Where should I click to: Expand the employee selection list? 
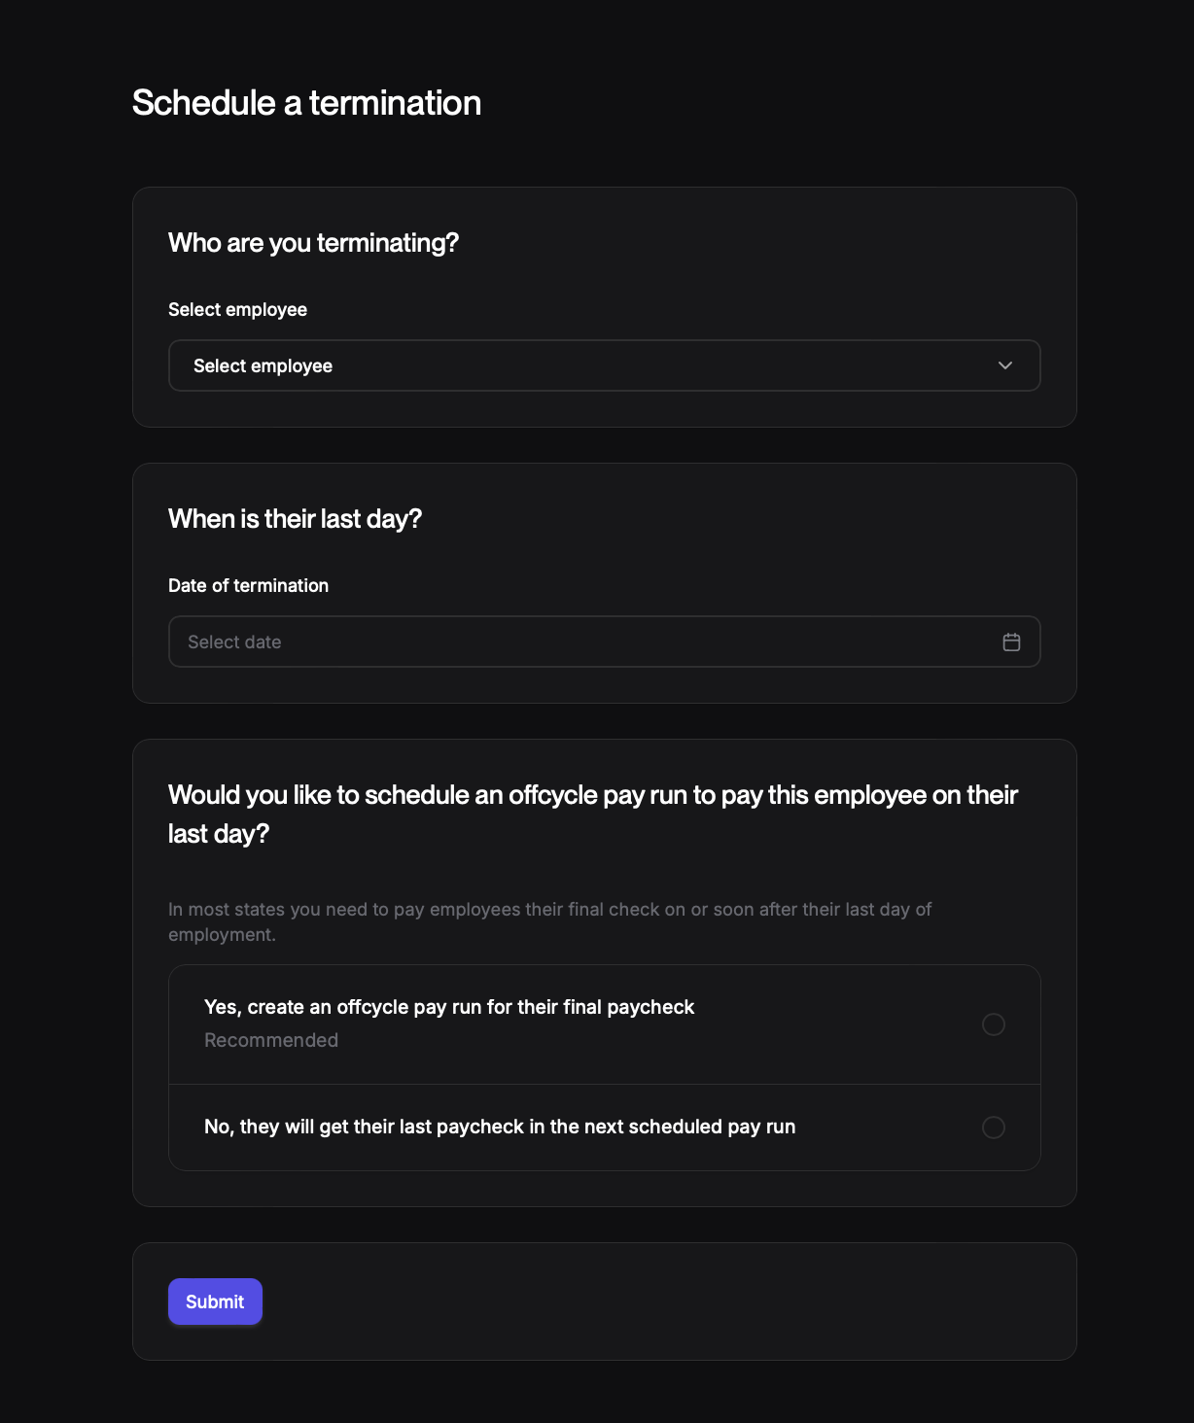[x=604, y=365]
